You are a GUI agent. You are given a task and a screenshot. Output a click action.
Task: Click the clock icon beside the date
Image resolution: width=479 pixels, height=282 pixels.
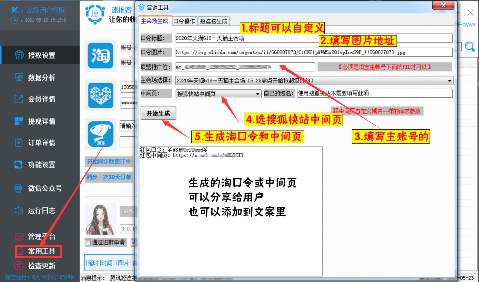pos(14,20)
